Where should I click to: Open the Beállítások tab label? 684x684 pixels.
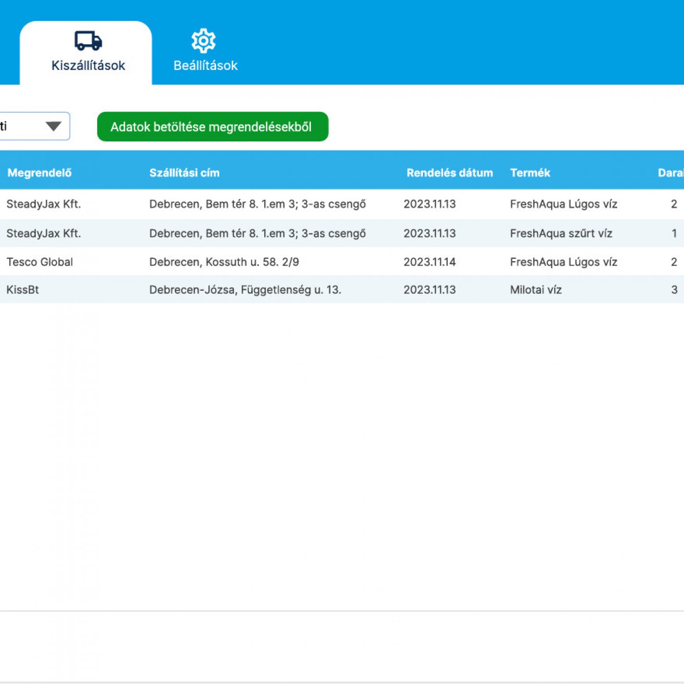[x=205, y=66]
